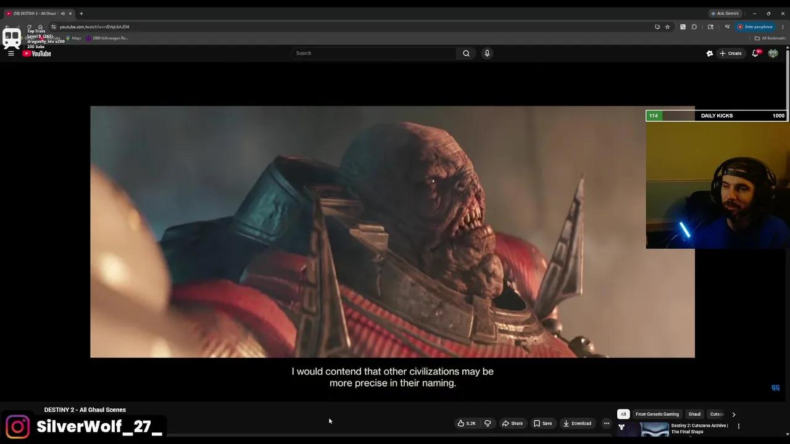
Task: View site information icon in address bar
Action: point(54,27)
